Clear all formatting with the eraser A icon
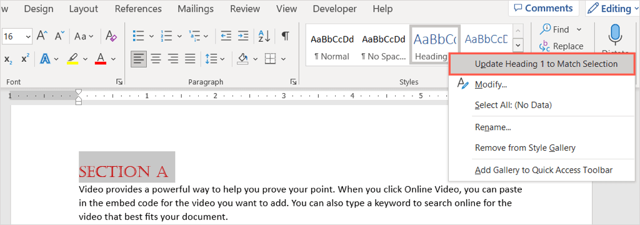This screenshot has height=225, width=640. pos(111,36)
